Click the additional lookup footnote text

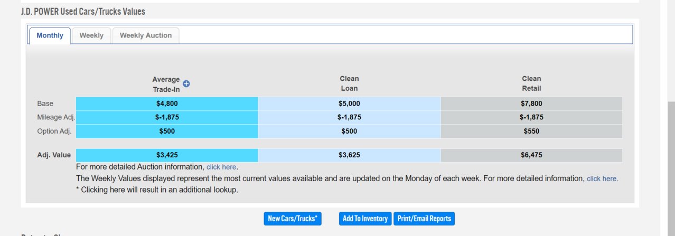(x=157, y=190)
